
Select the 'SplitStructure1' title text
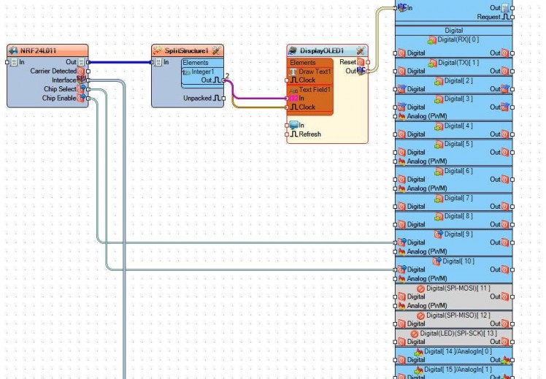coord(187,51)
